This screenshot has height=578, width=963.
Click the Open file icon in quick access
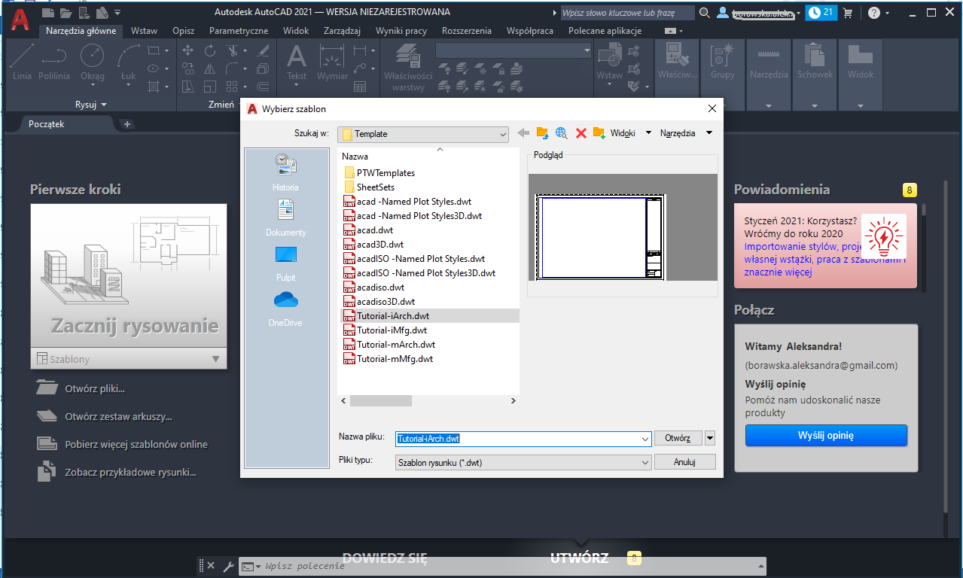click(x=66, y=12)
